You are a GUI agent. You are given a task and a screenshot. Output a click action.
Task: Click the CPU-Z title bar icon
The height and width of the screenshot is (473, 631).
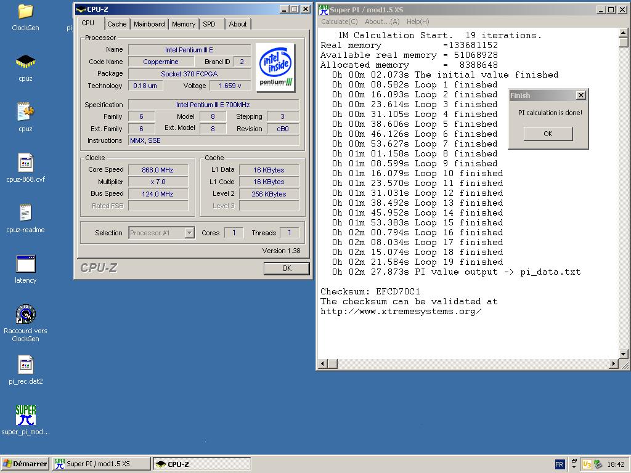click(x=81, y=9)
